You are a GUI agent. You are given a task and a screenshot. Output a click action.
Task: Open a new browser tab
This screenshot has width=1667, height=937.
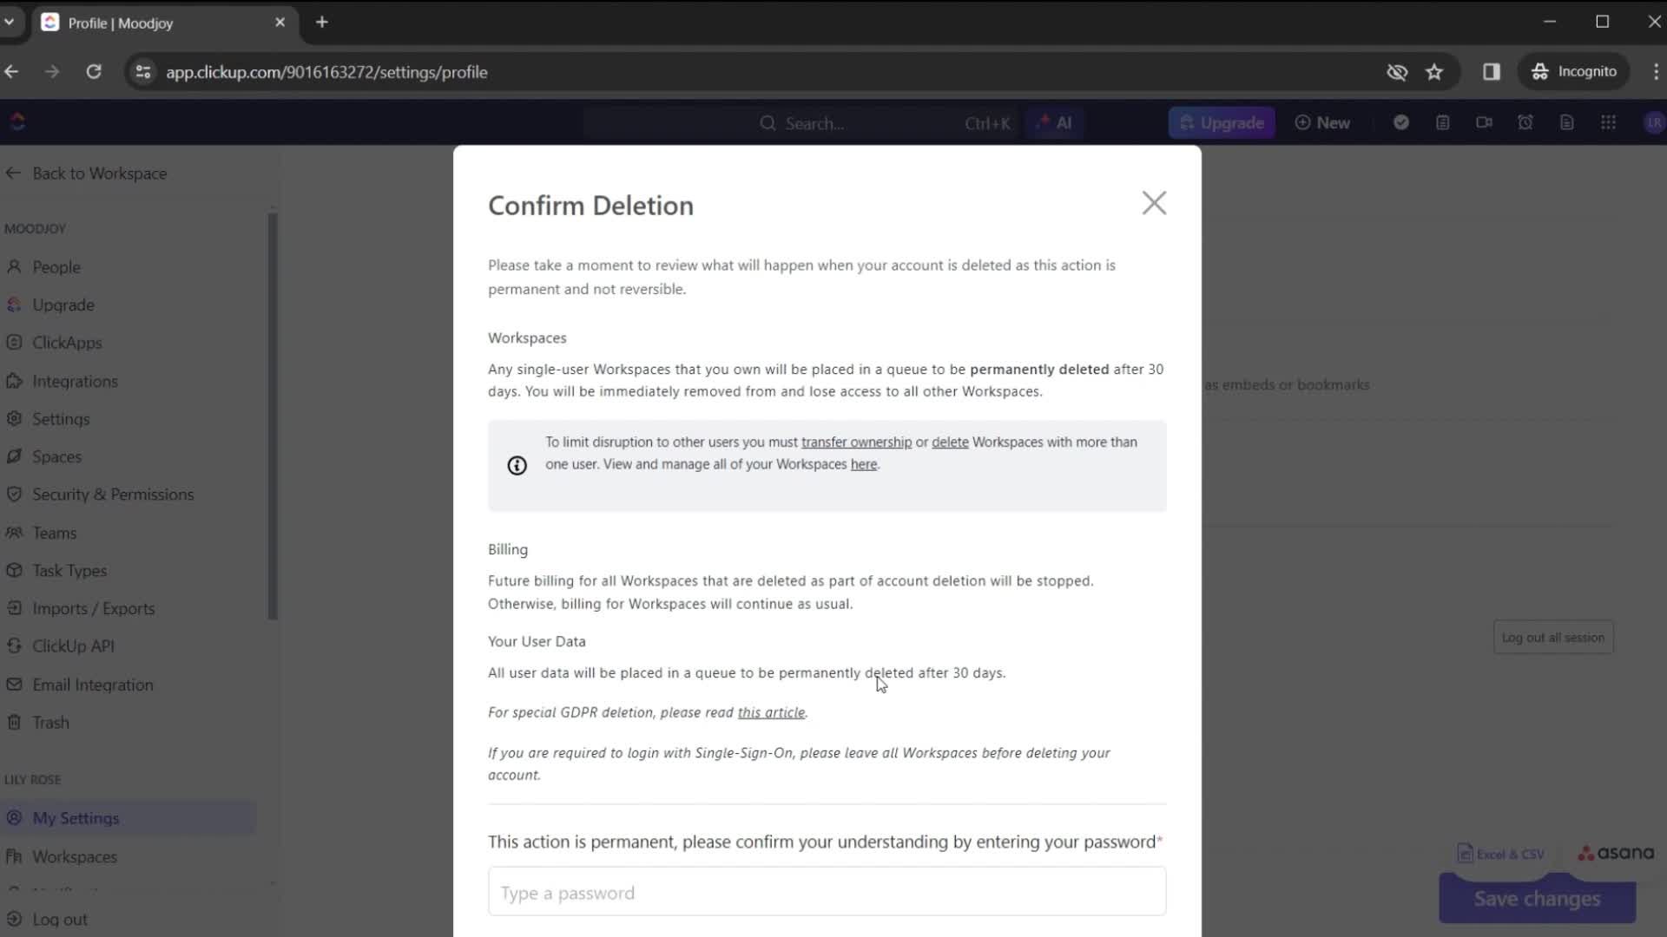(322, 23)
